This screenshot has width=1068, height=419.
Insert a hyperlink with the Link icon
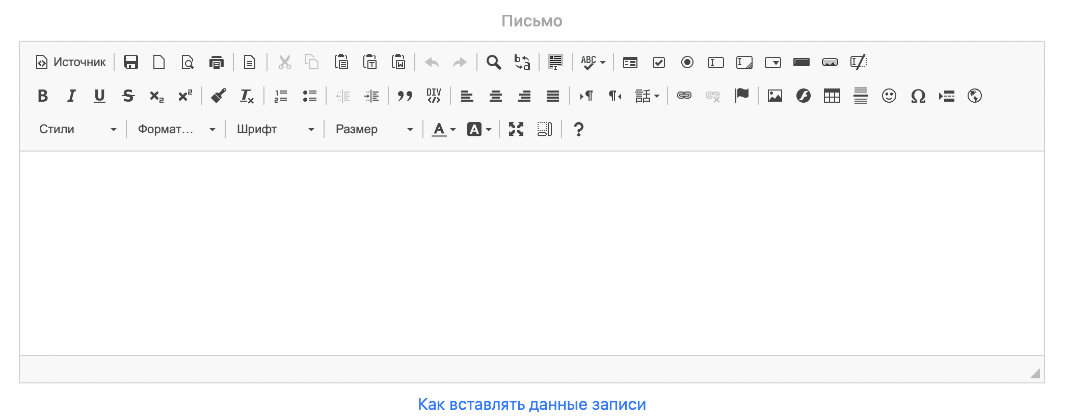coord(684,96)
